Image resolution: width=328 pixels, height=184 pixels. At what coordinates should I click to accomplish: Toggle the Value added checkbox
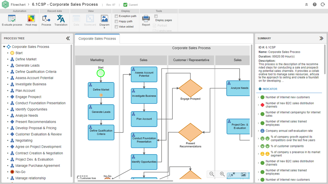tap(116, 27)
